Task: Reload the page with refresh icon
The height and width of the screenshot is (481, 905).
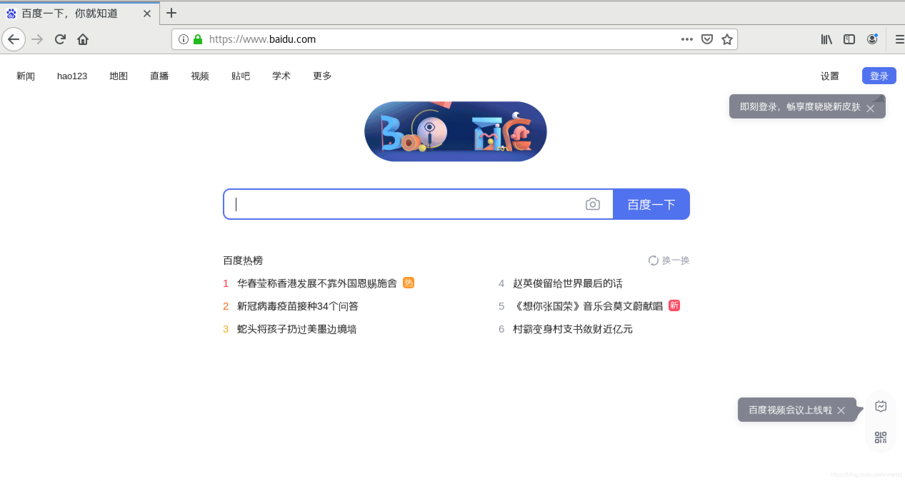Action: click(60, 39)
